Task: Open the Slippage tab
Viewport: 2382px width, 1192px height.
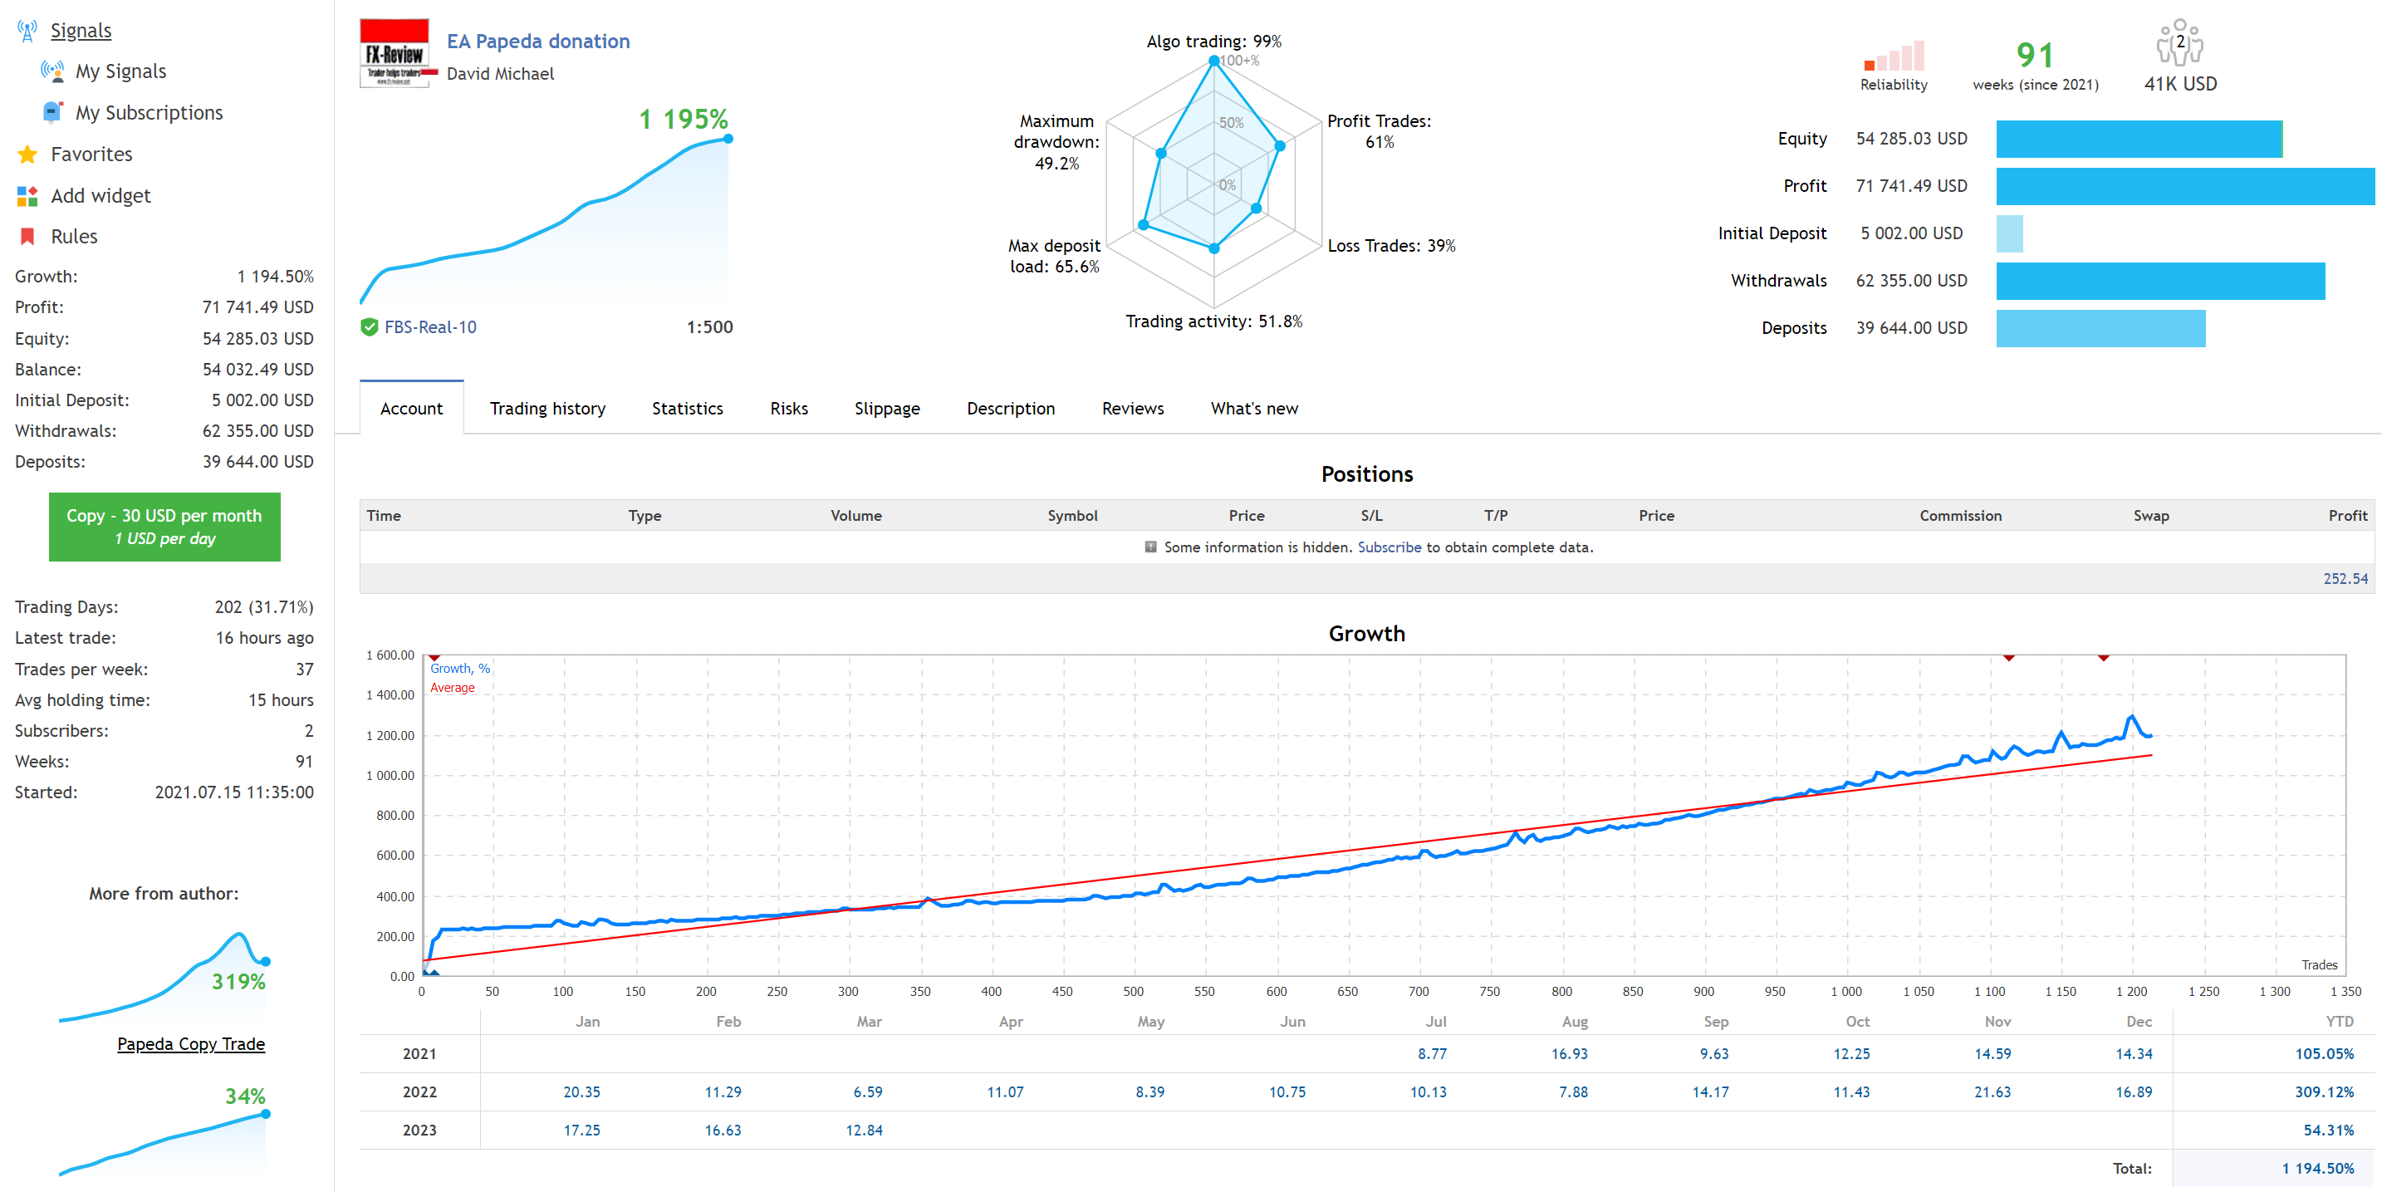Action: [x=887, y=409]
